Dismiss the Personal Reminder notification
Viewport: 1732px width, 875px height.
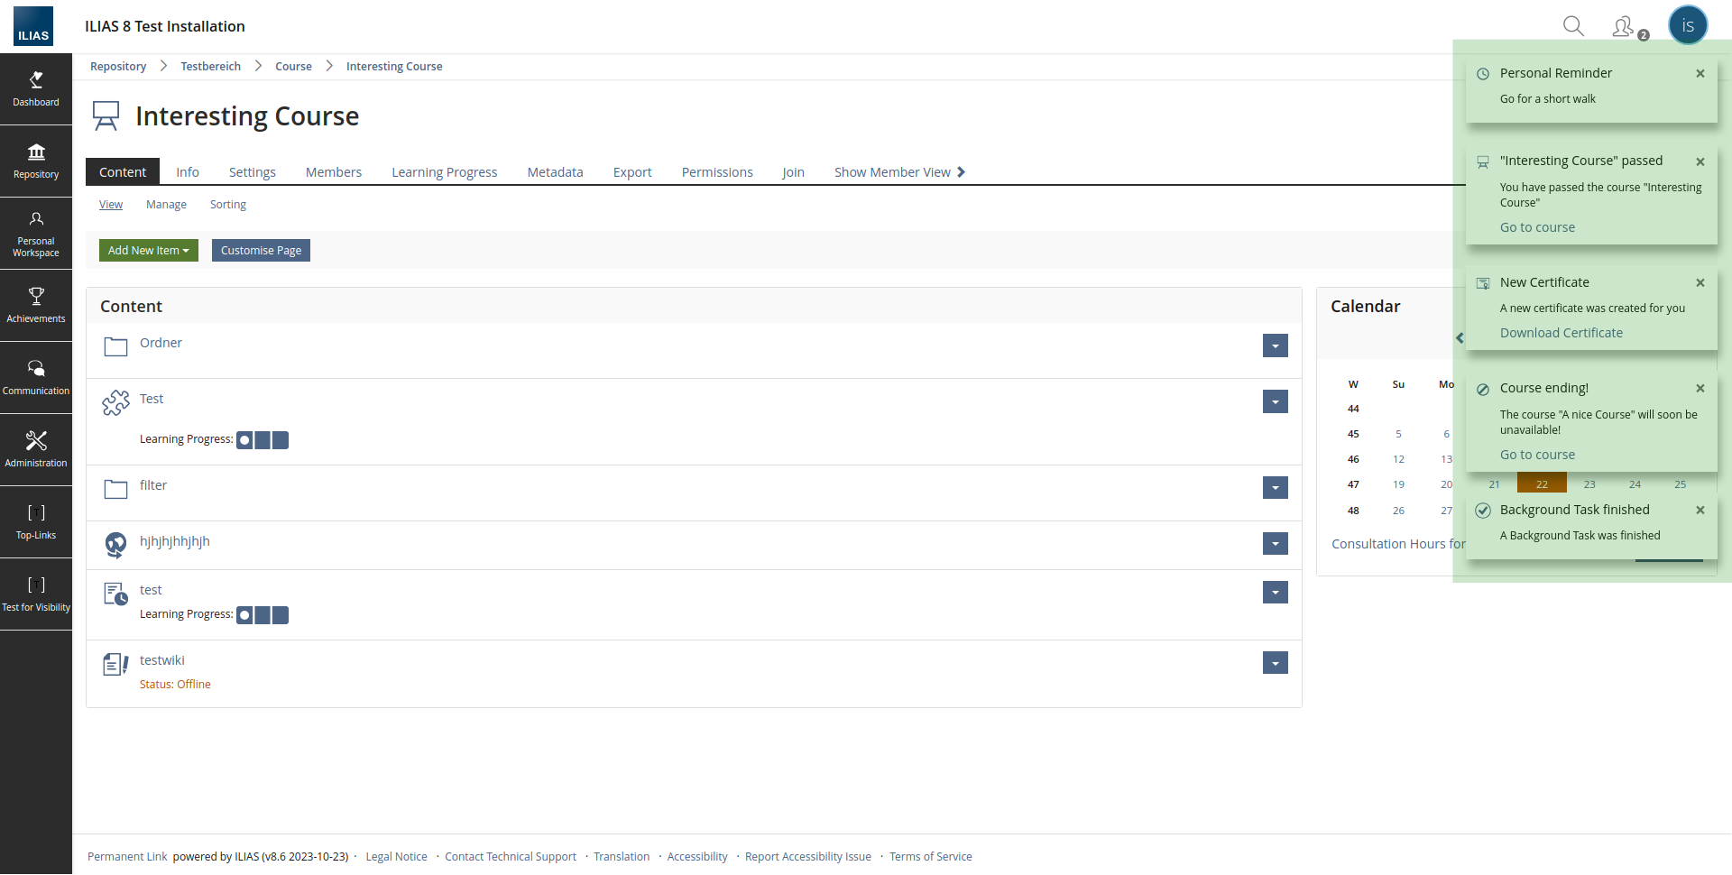1700,74
